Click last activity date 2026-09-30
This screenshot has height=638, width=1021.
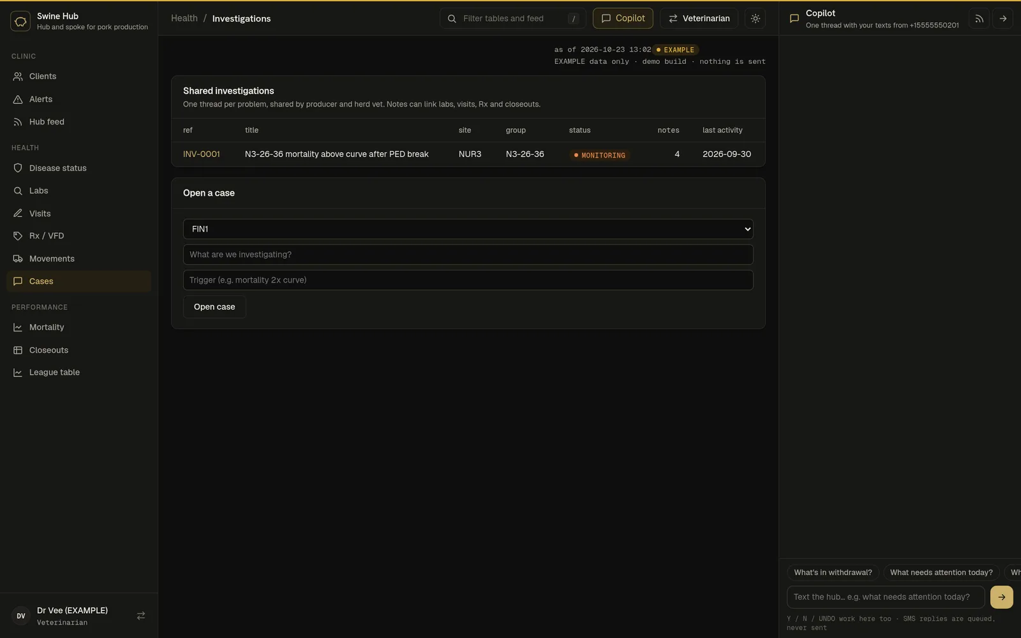[727, 154]
